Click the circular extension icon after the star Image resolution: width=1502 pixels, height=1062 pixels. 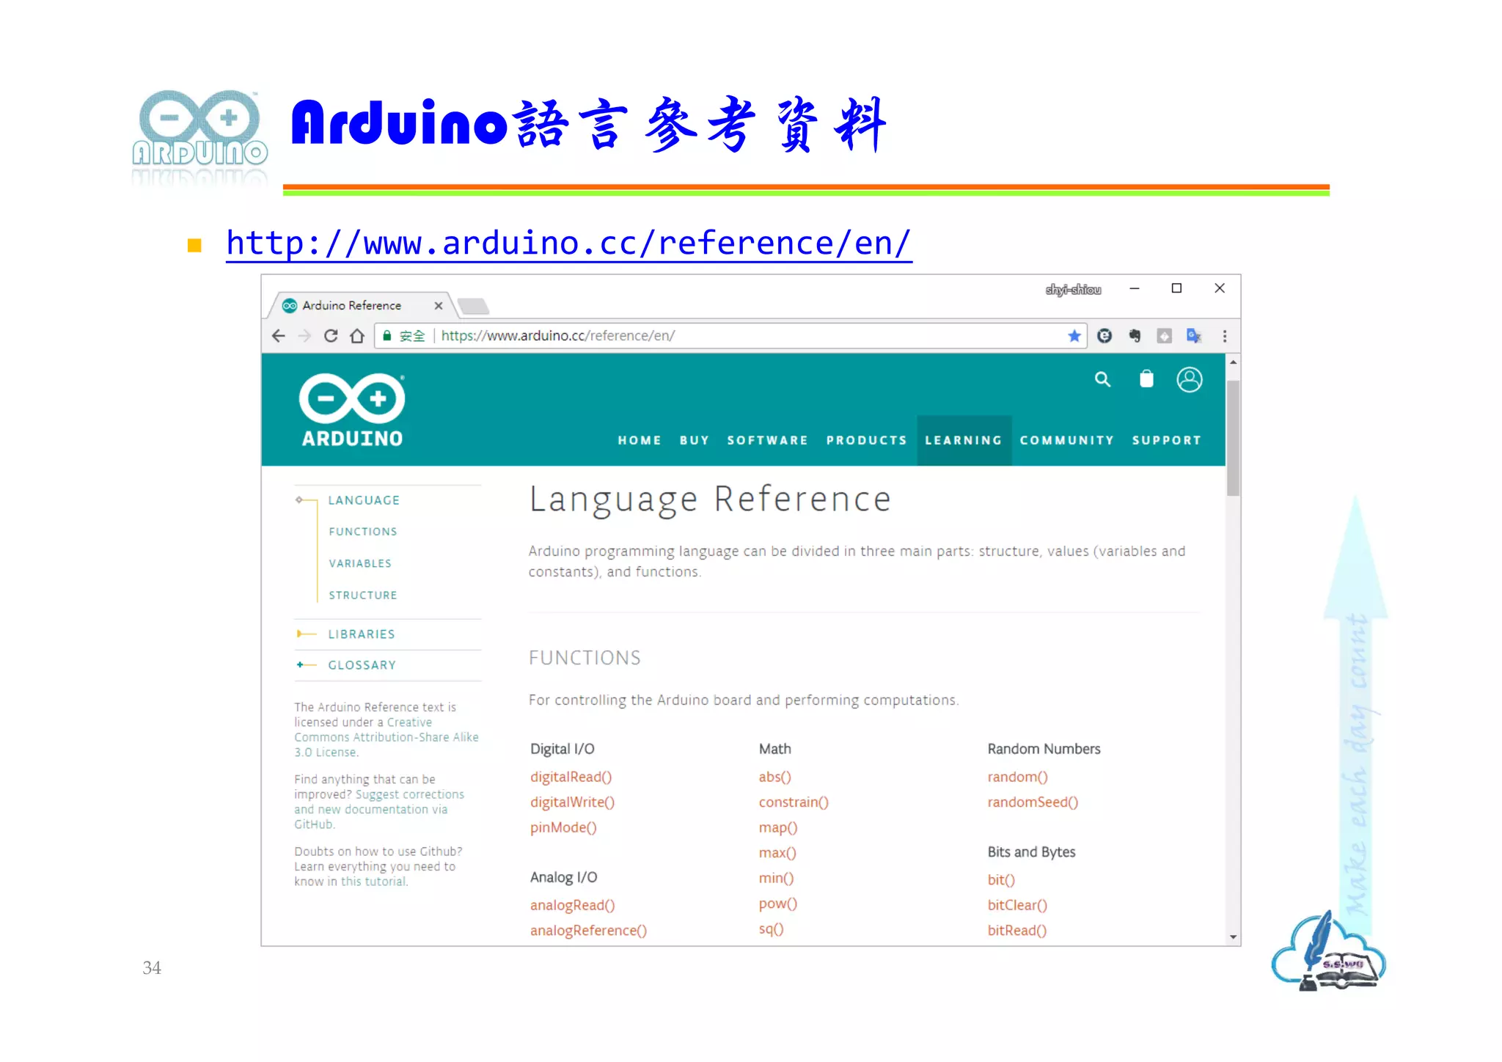click(x=1104, y=336)
